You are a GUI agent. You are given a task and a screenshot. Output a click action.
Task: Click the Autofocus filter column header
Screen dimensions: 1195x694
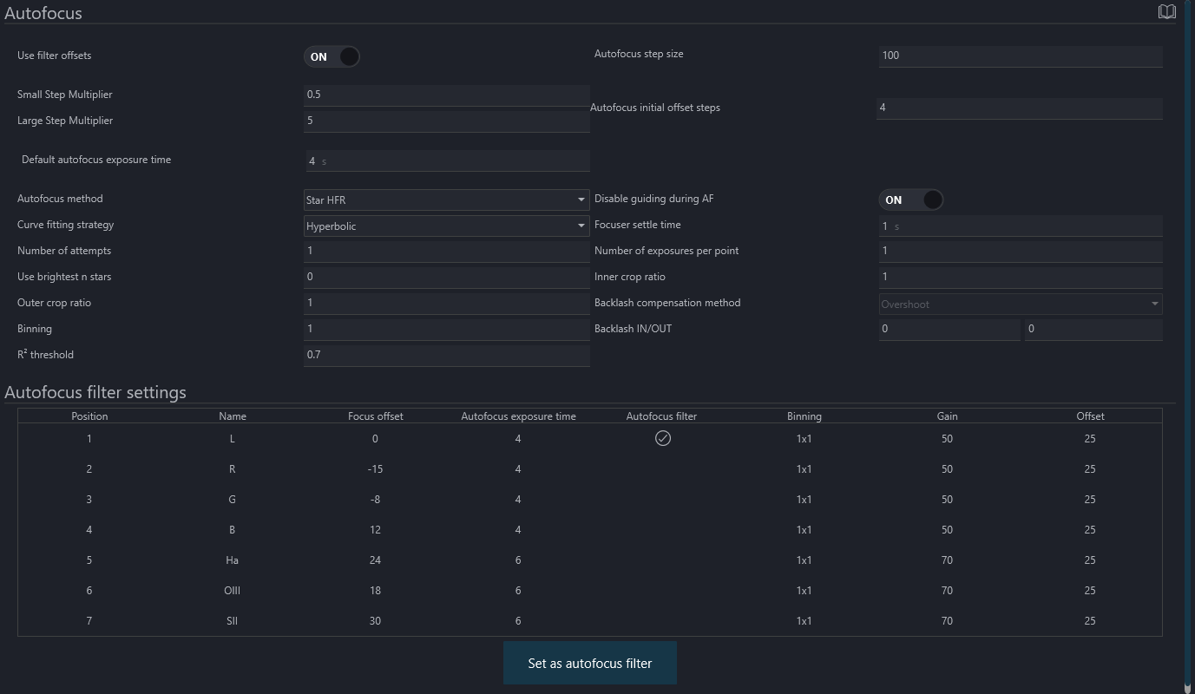click(x=661, y=416)
